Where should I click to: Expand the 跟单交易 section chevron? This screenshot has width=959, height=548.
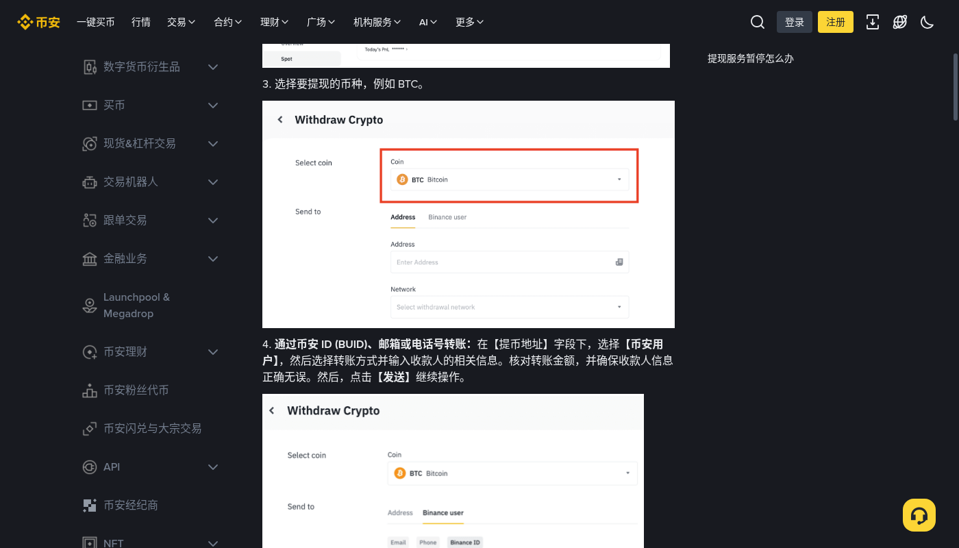coord(213,221)
